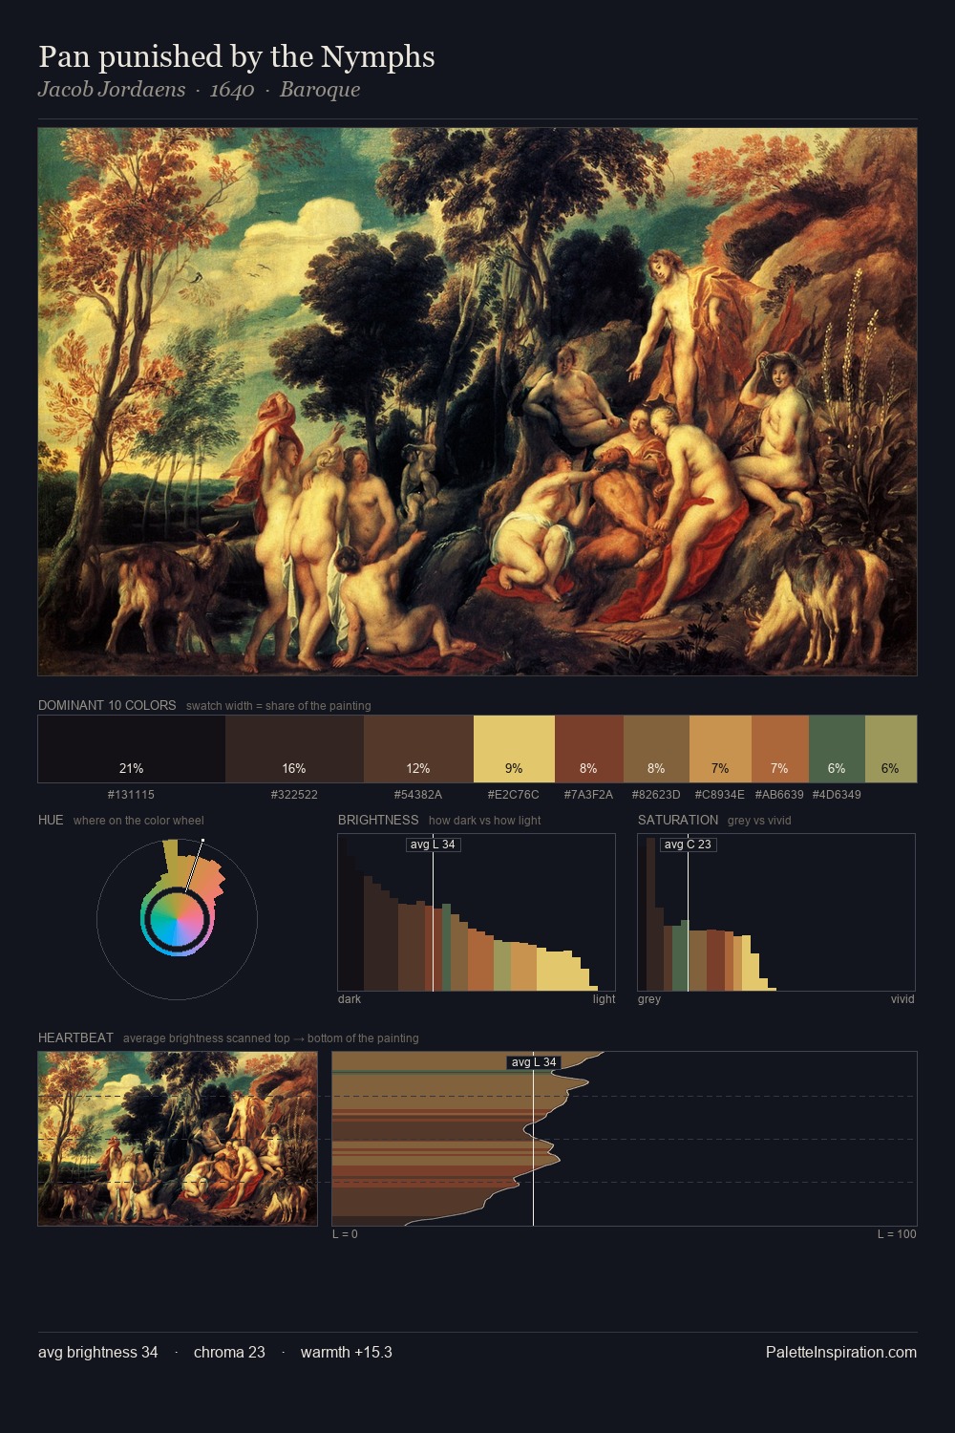Click the hex code text #322522
Viewport: 955px width, 1433px height.
tap(294, 795)
